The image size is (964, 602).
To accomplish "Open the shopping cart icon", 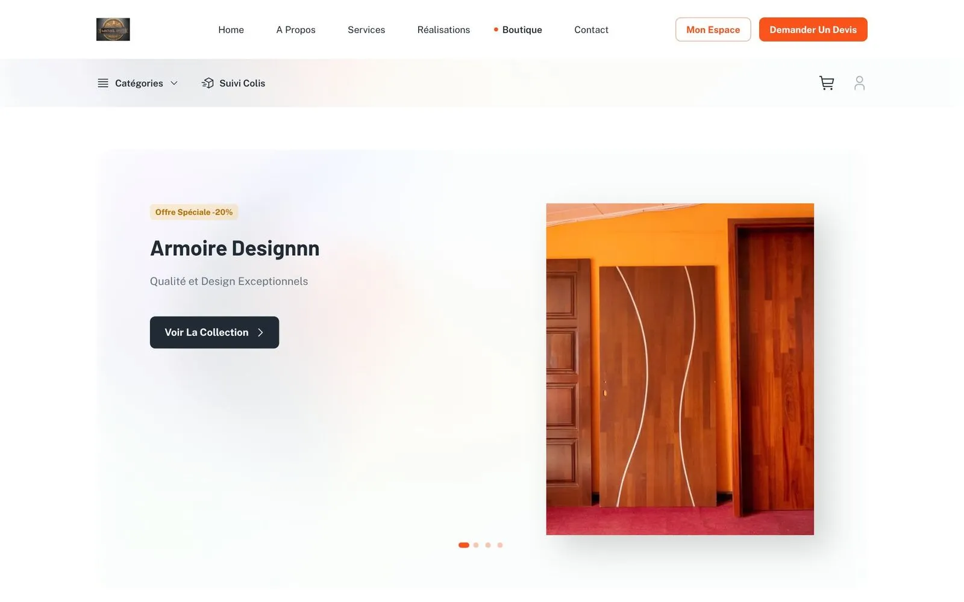I will [827, 83].
